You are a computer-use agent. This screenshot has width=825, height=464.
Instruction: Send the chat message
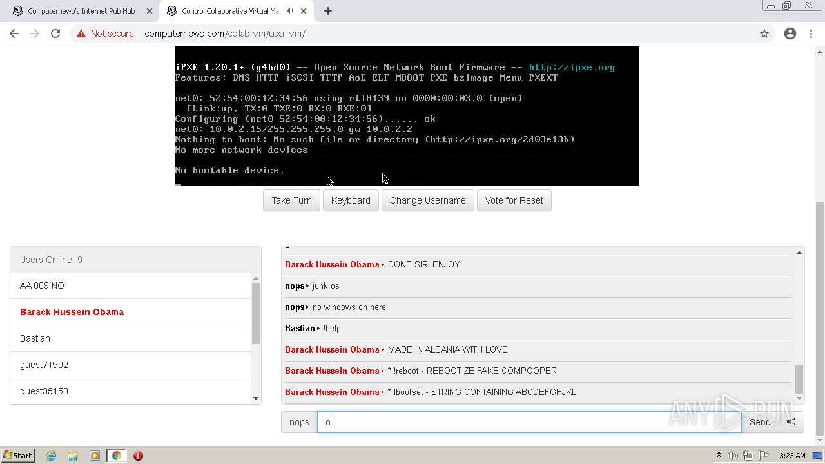click(x=760, y=422)
